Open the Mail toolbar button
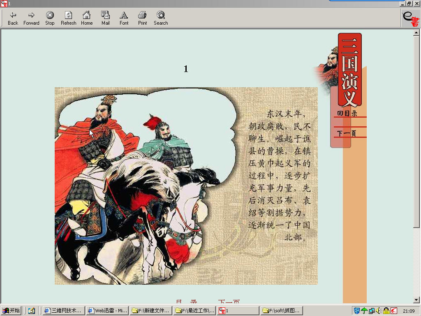Screen dimensions: 421x316 [106, 18]
